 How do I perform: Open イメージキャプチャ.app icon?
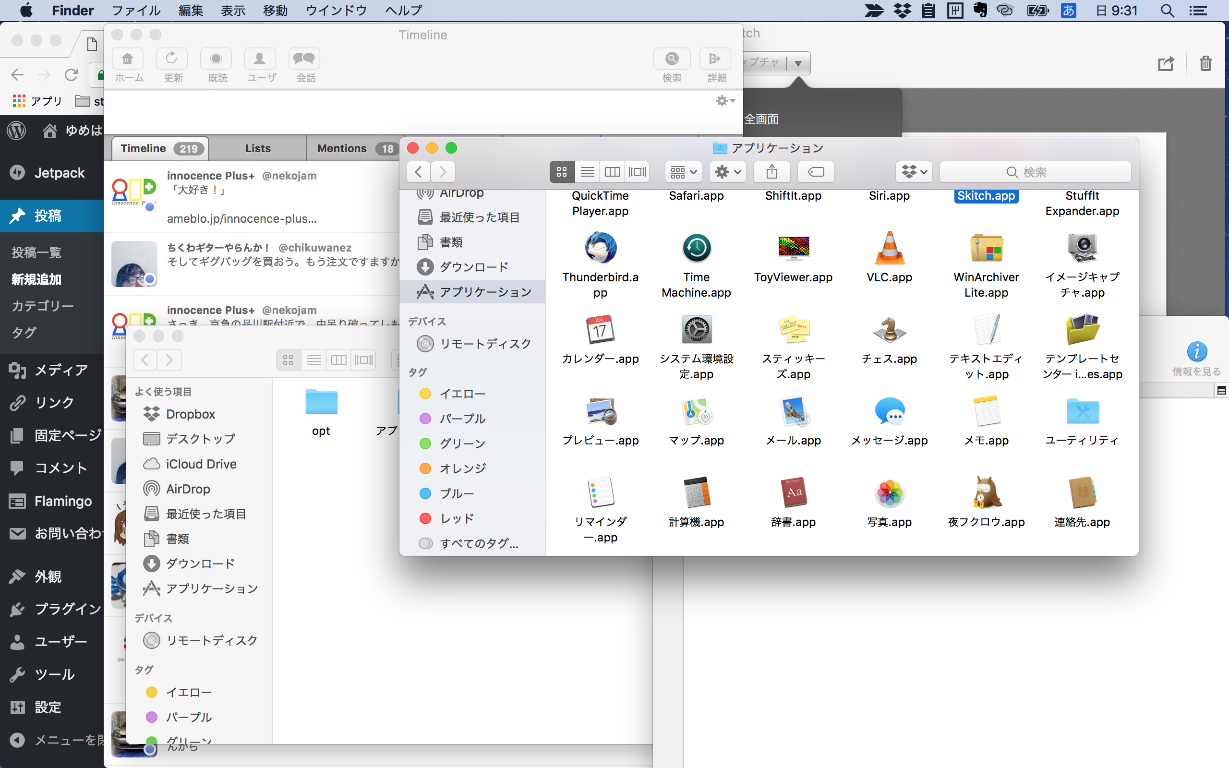(x=1082, y=248)
